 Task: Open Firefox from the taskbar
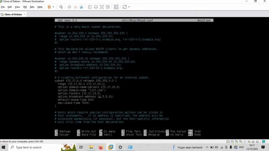(x=101, y=147)
